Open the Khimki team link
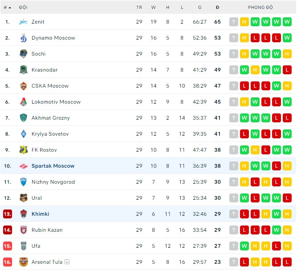 click(40, 214)
